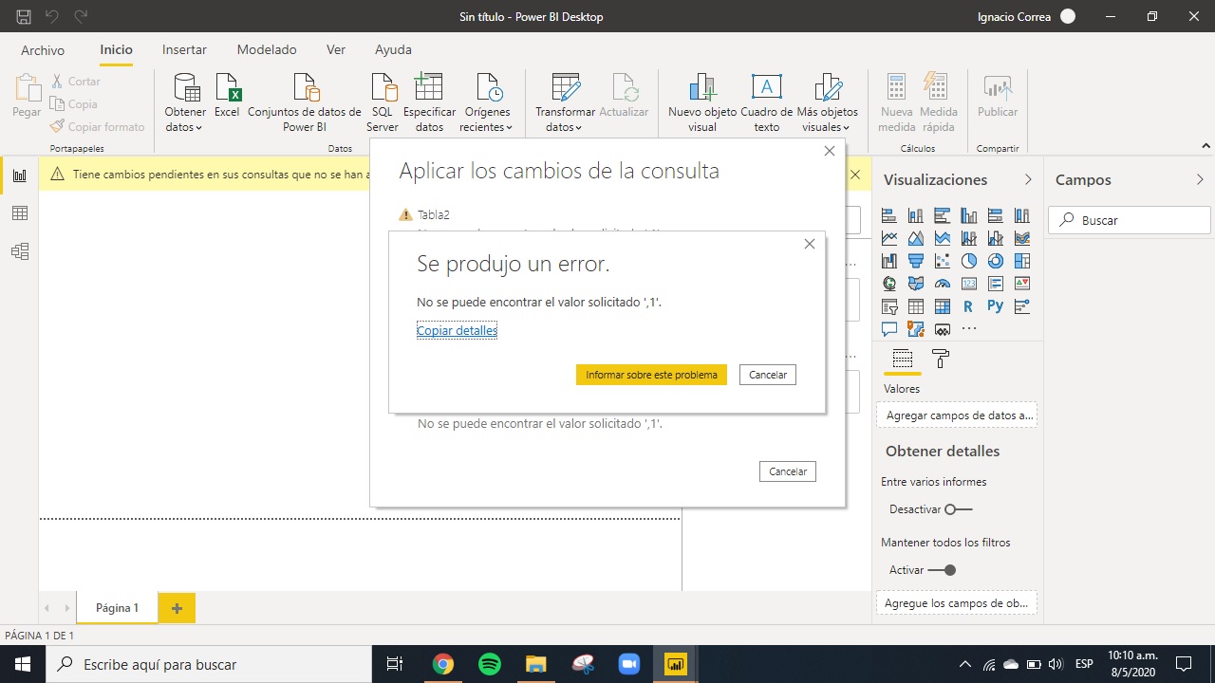
Task: Select the table visual
Action: (x=916, y=306)
